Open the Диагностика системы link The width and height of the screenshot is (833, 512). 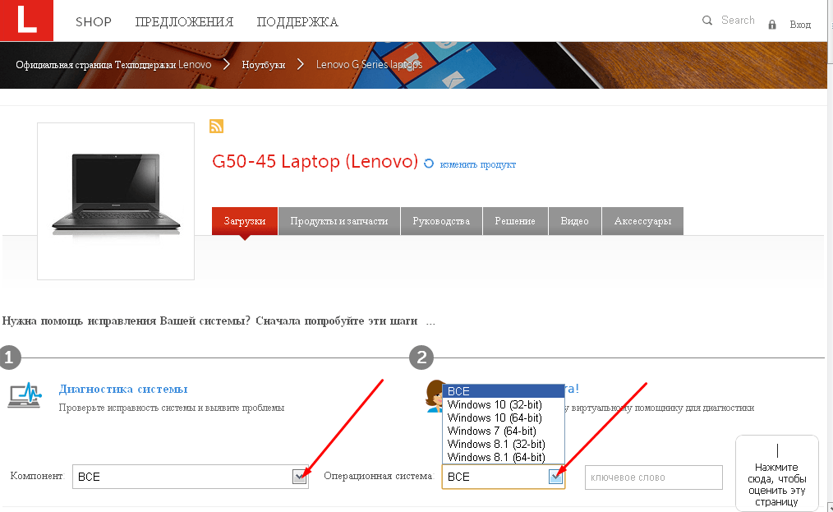[x=123, y=389]
